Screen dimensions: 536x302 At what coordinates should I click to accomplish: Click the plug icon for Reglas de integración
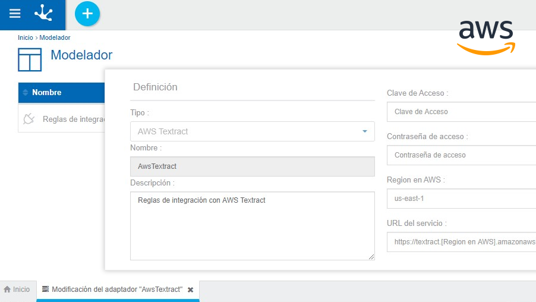29,119
